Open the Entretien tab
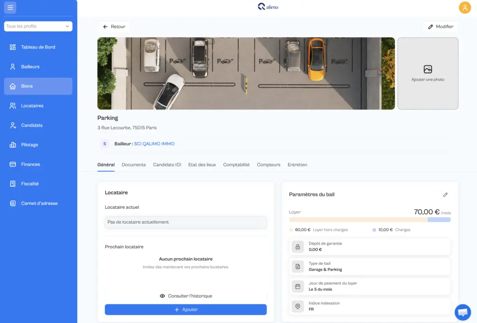The height and width of the screenshot is (323, 477). (297, 165)
